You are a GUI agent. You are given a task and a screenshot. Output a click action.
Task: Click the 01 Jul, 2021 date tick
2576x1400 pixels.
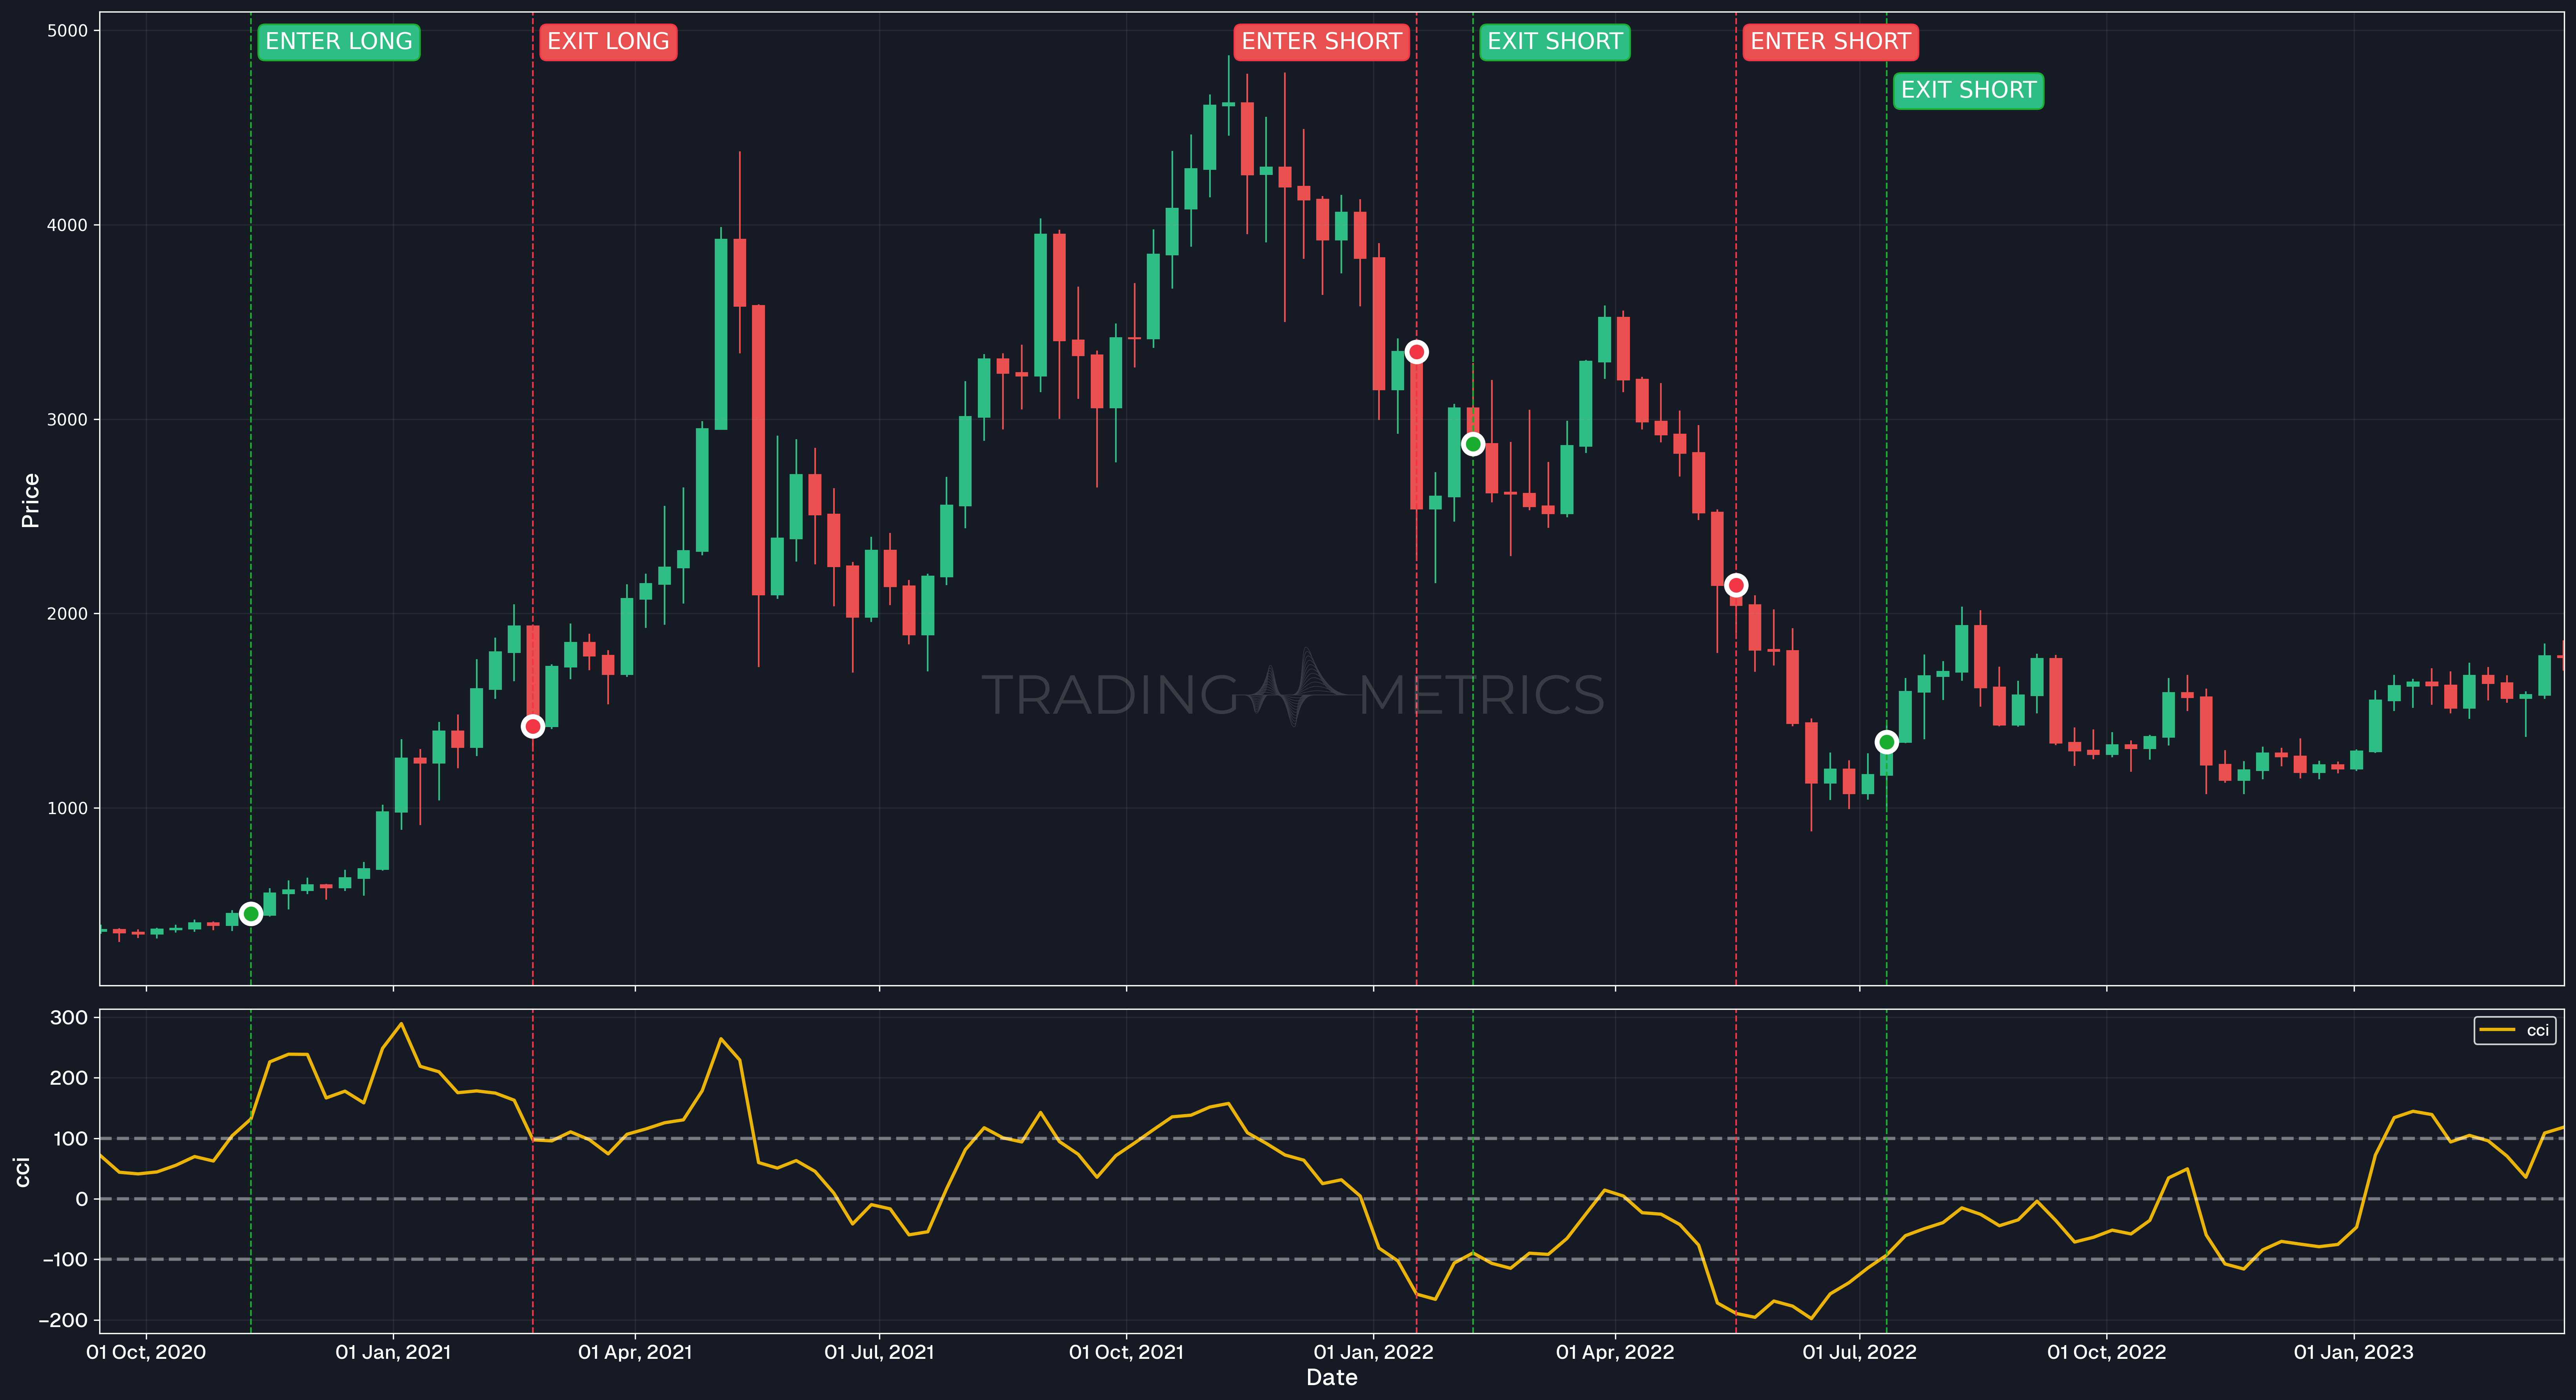(879, 1352)
